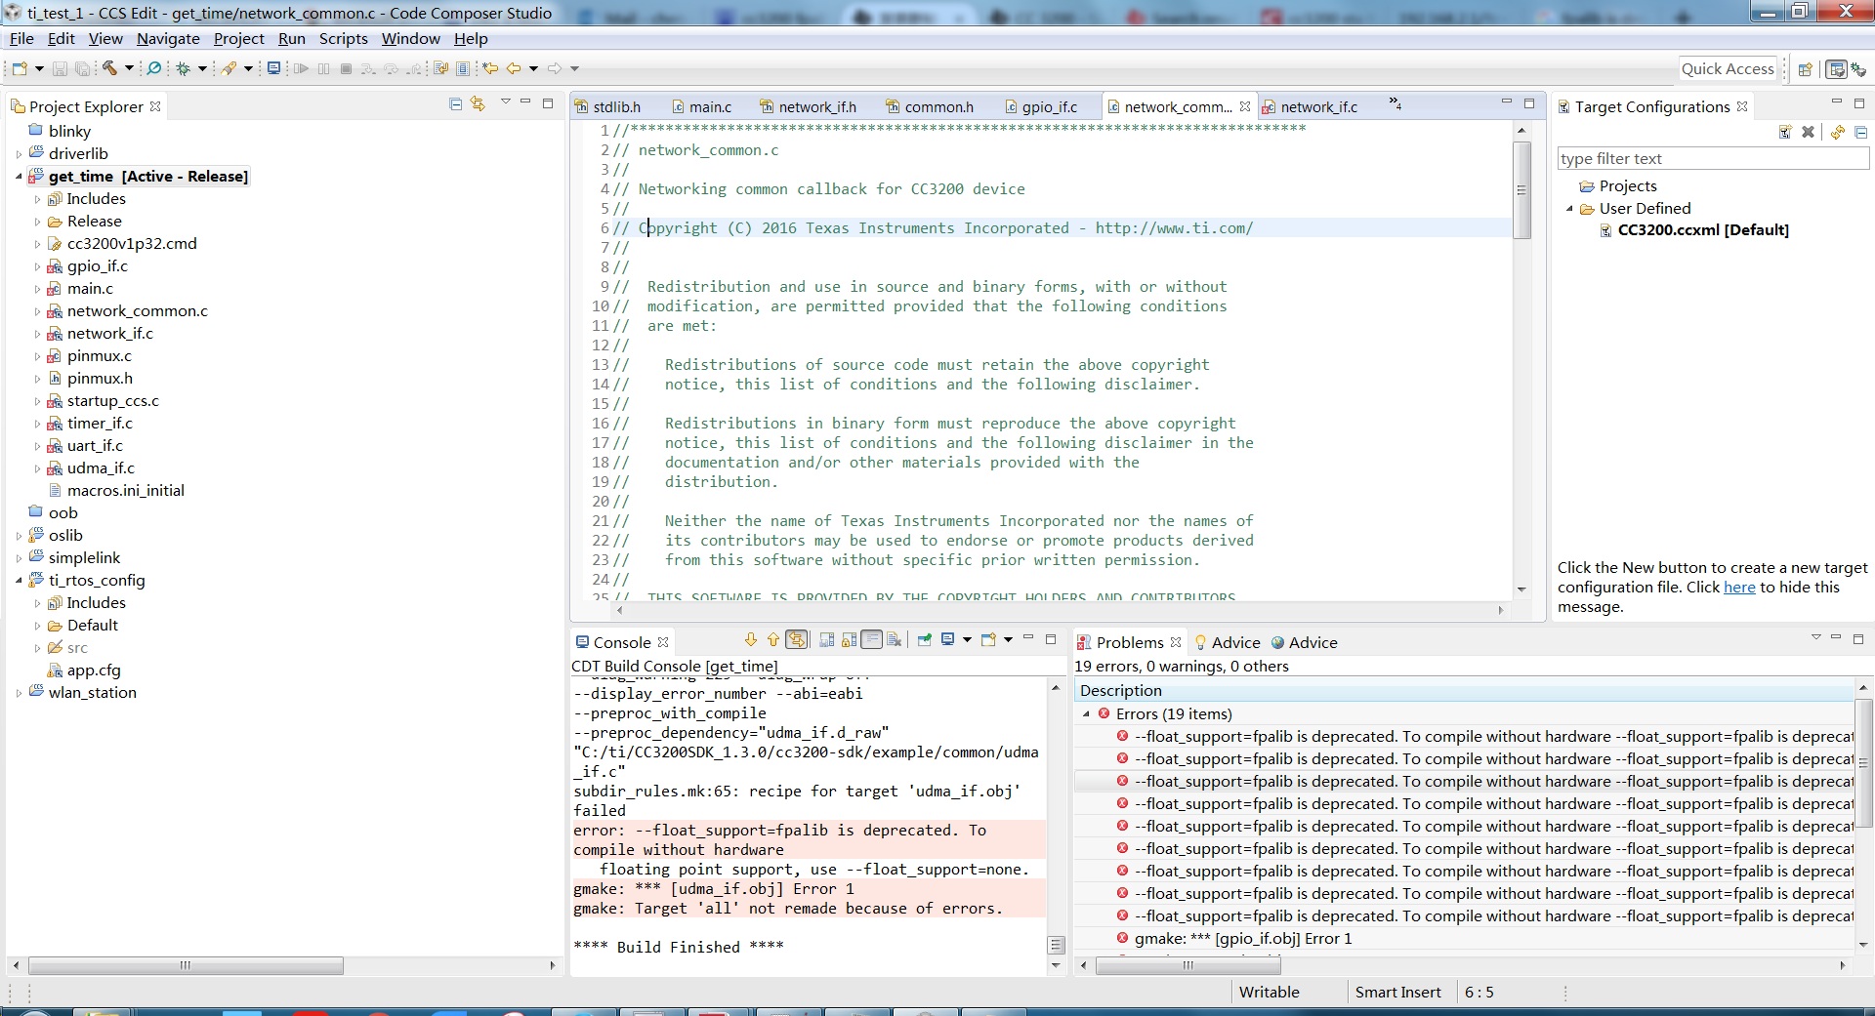Collapse the get_time project tree
Viewport: 1875px width, 1016px height.
click(x=19, y=177)
